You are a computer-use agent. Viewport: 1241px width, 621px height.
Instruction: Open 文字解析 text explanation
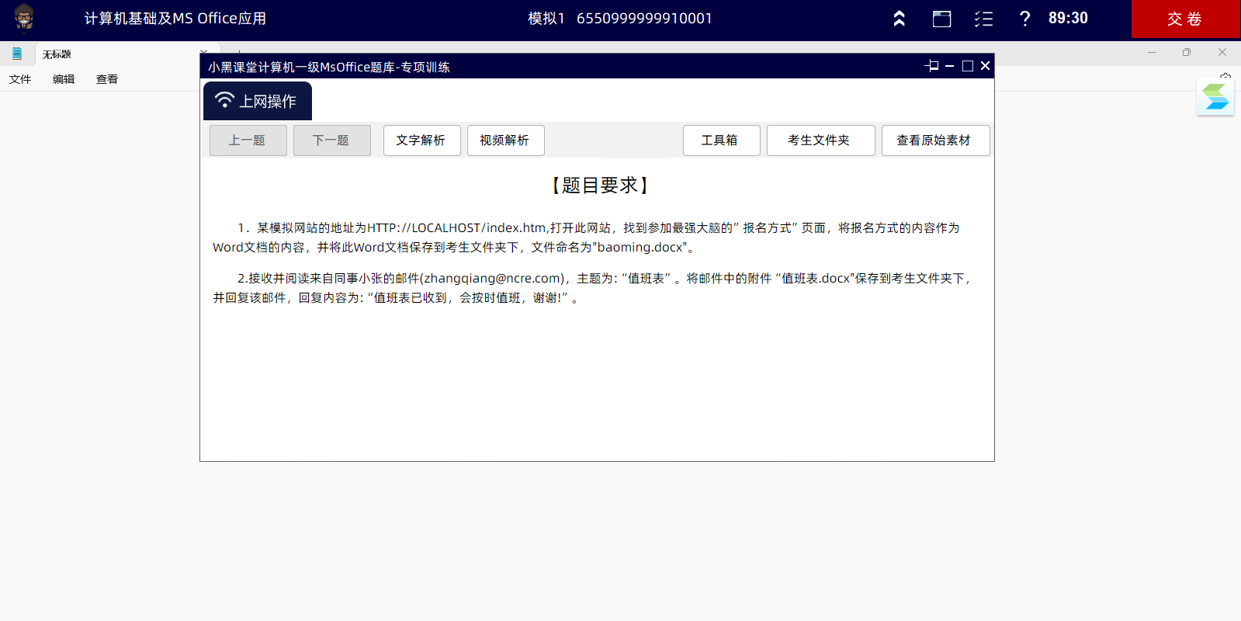421,141
